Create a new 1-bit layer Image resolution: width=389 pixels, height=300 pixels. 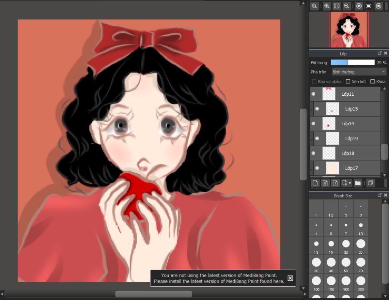click(x=335, y=183)
